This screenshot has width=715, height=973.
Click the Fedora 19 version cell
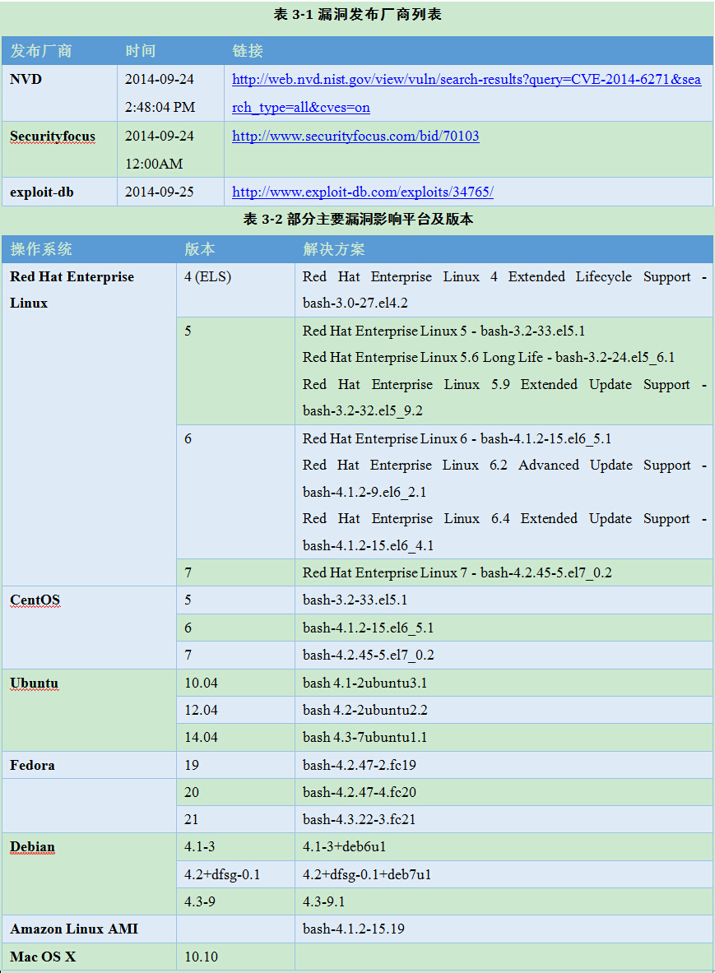point(236,765)
